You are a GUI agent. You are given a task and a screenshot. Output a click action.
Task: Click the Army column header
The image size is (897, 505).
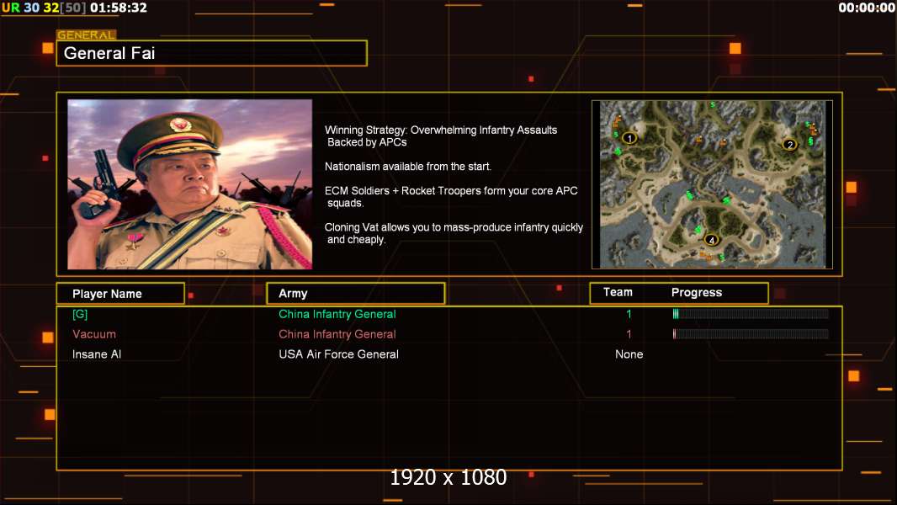click(x=356, y=294)
